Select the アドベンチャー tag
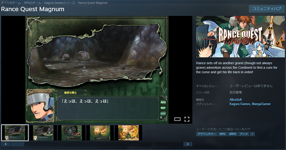286x150 pixels. point(207,134)
